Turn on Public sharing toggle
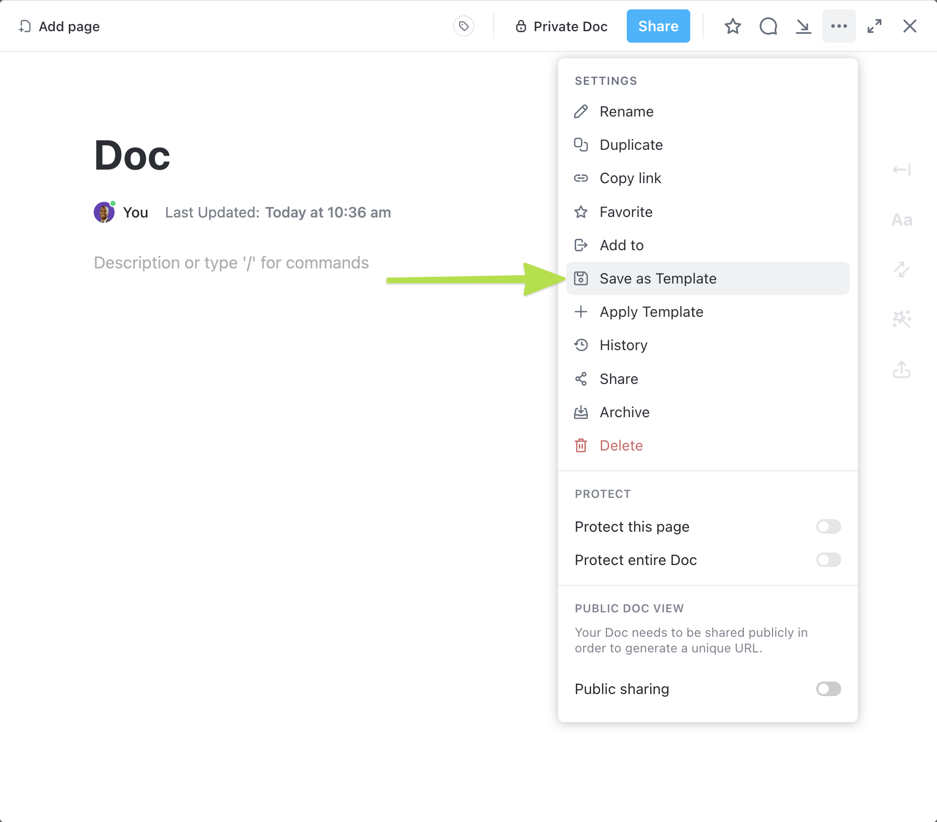Image resolution: width=937 pixels, height=822 pixels. 828,689
